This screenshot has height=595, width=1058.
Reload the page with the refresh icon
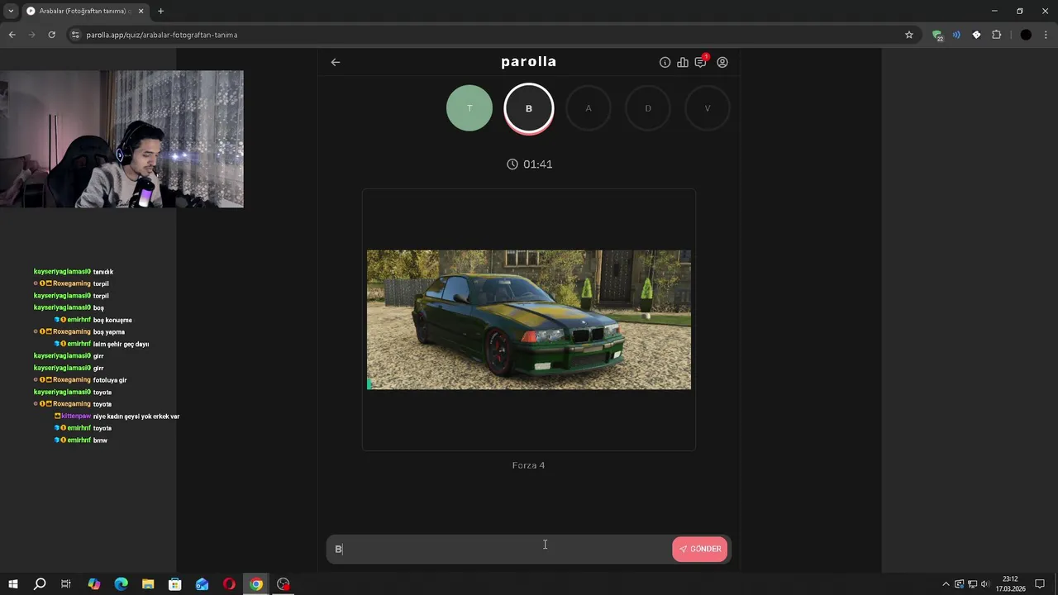52,35
